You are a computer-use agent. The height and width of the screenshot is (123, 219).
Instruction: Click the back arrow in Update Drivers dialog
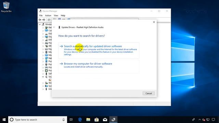54,27
